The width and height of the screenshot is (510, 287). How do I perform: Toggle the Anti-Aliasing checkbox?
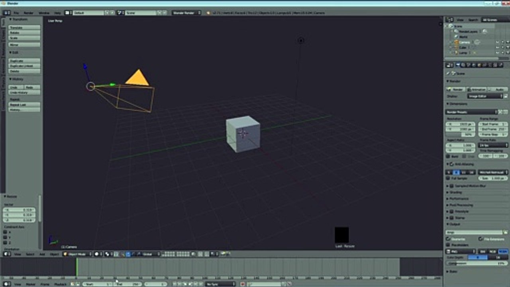[451, 164]
